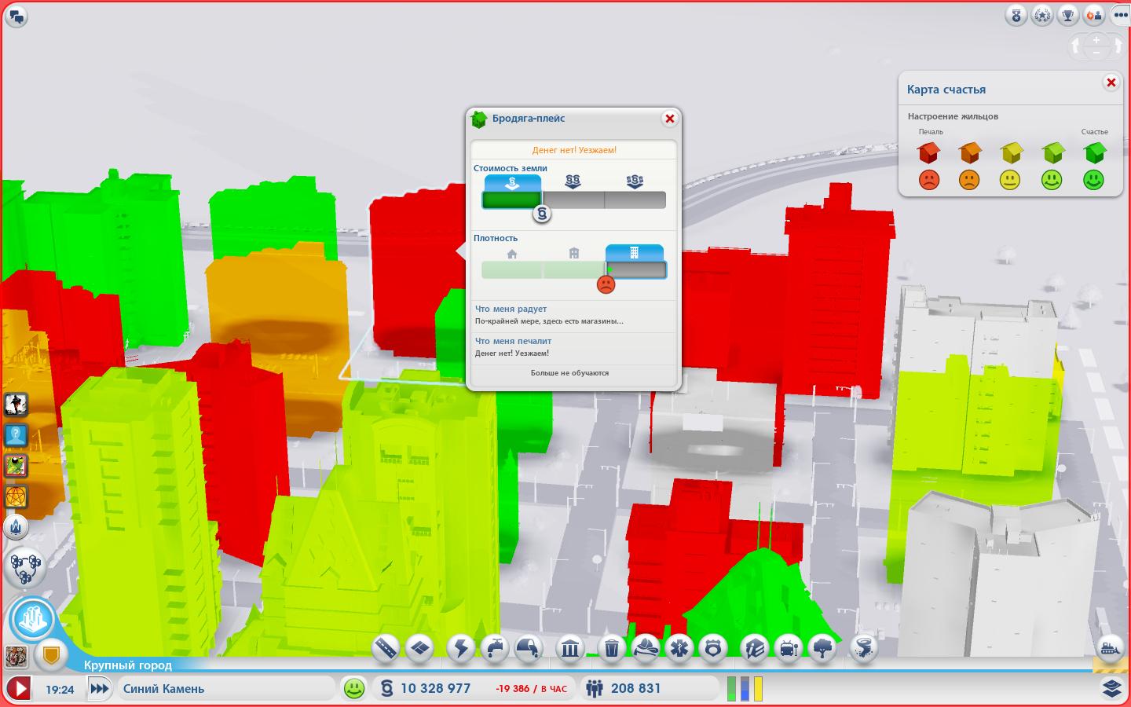1131x707 pixels.
Task: Click the blue question-mark player avatar
Action: pyautogui.click(x=16, y=434)
